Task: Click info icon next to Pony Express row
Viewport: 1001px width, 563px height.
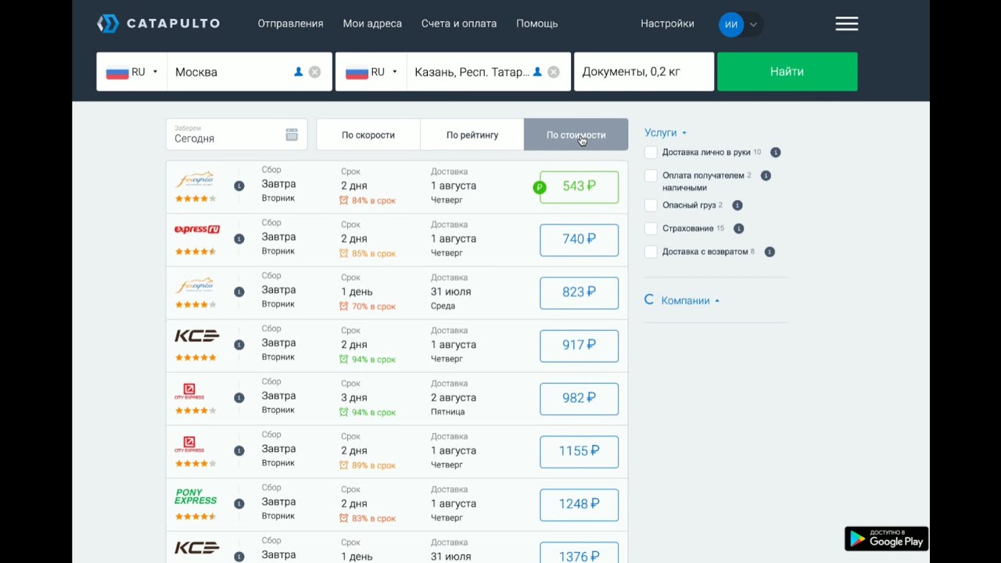Action: pyautogui.click(x=239, y=504)
